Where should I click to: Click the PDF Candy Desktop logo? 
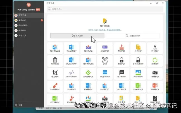pos(28,5)
